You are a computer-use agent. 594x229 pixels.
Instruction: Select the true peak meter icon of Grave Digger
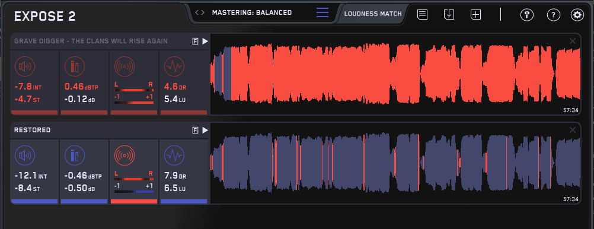[75, 66]
